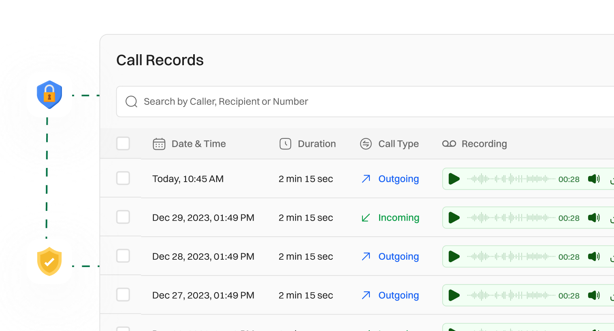
Task: Click the voicemail icon beside Recording
Action: 449,144
